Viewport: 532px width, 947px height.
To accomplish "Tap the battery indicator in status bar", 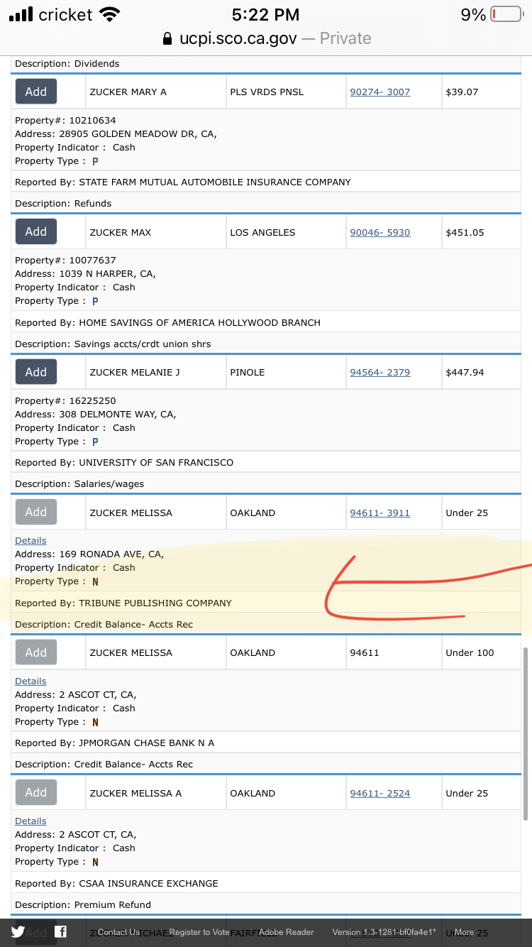I will tap(506, 14).
